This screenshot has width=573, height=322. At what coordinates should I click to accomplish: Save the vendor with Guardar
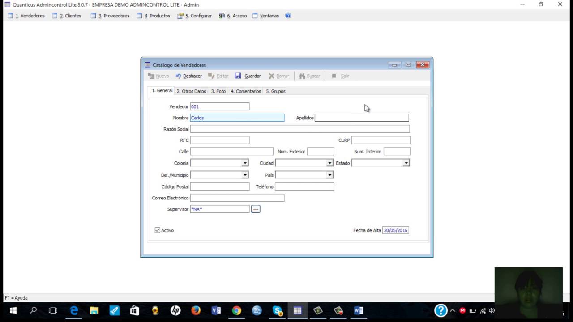pos(248,76)
